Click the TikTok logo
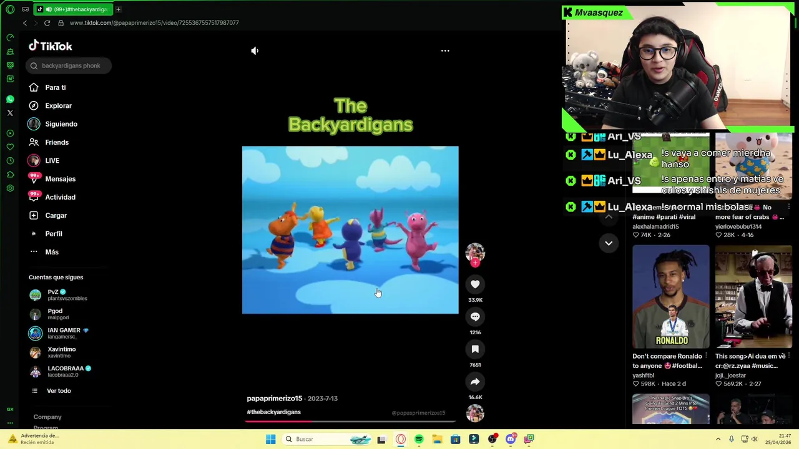The image size is (799, 449). (51, 46)
